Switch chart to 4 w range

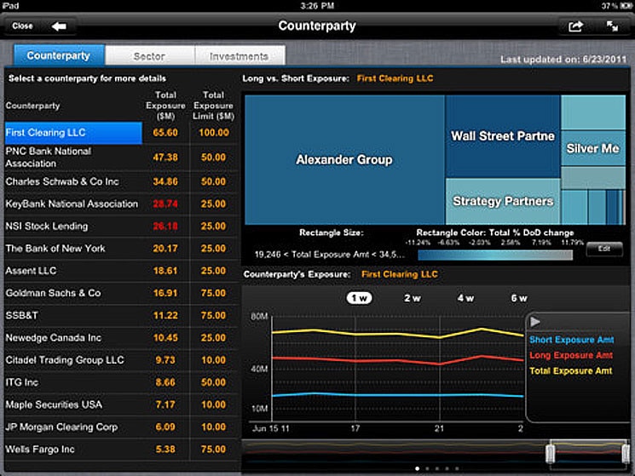pyautogui.click(x=465, y=298)
